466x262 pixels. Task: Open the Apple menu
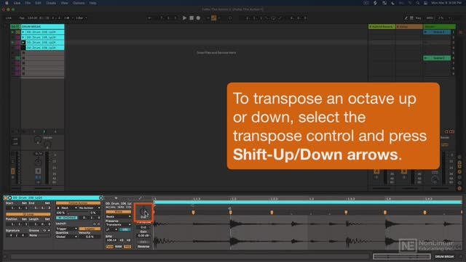pos(7,3)
